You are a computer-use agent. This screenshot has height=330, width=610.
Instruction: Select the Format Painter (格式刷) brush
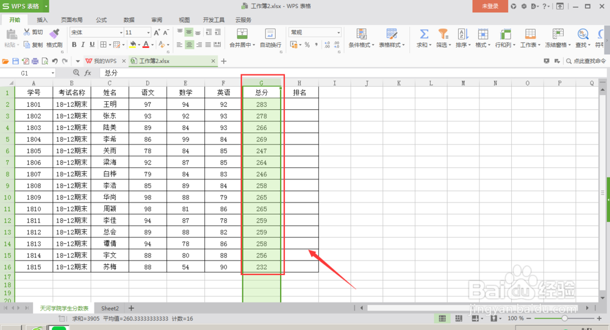click(54, 34)
